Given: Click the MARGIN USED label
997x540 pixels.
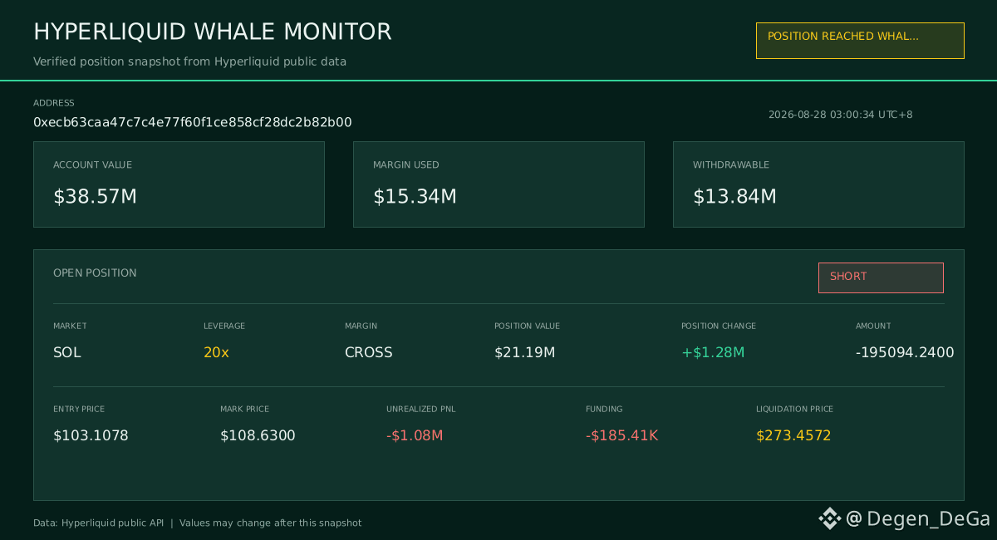Looking at the screenshot, I should click(x=406, y=165).
